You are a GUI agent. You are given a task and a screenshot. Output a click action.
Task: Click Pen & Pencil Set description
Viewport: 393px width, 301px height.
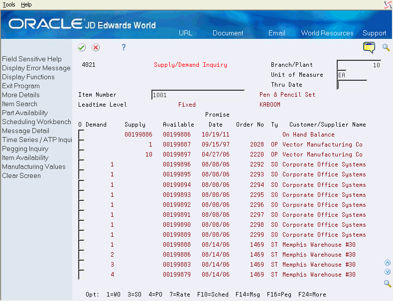pos(287,95)
